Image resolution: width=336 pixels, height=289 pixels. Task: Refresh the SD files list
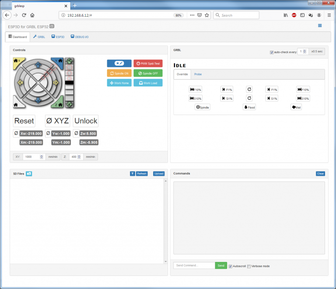pos(142,174)
